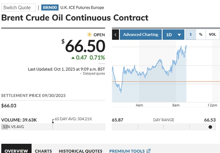
Task: Switch to the Charts tab
Action: point(43,151)
